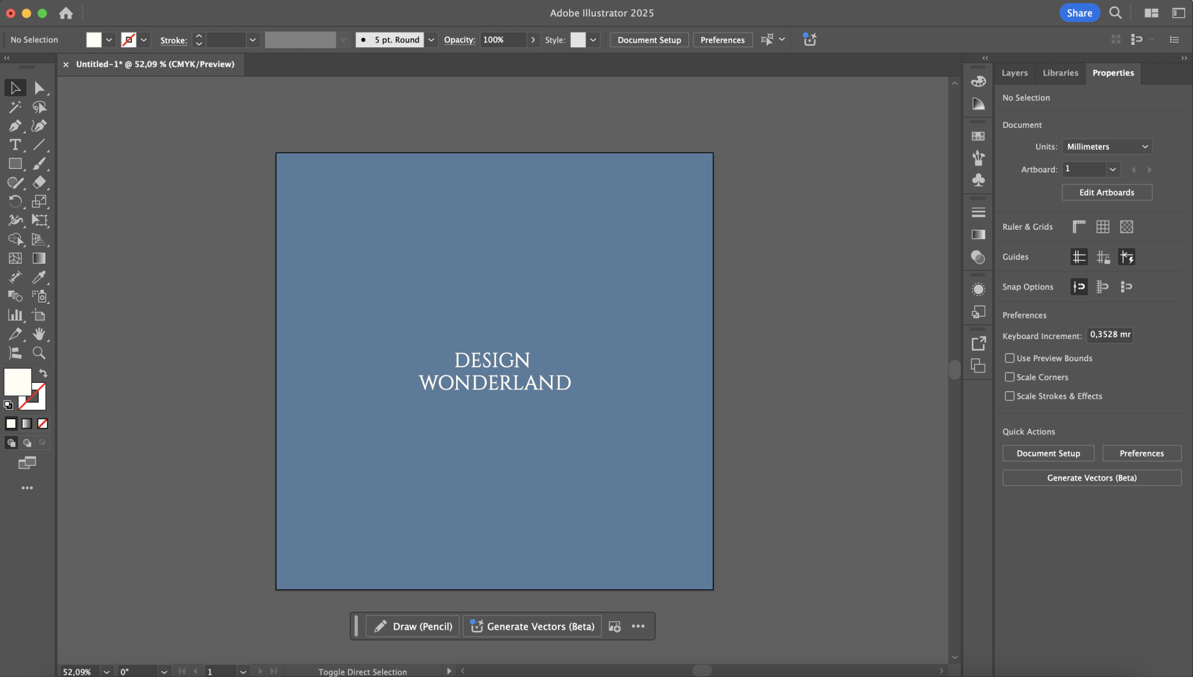Open the zoom level 52,09% dropdown
This screenshot has width=1193, height=677.
tap(106, 672)
